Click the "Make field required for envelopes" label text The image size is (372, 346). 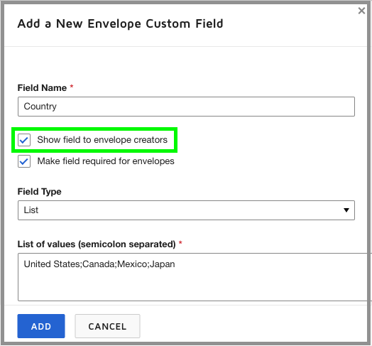[106, 161]
